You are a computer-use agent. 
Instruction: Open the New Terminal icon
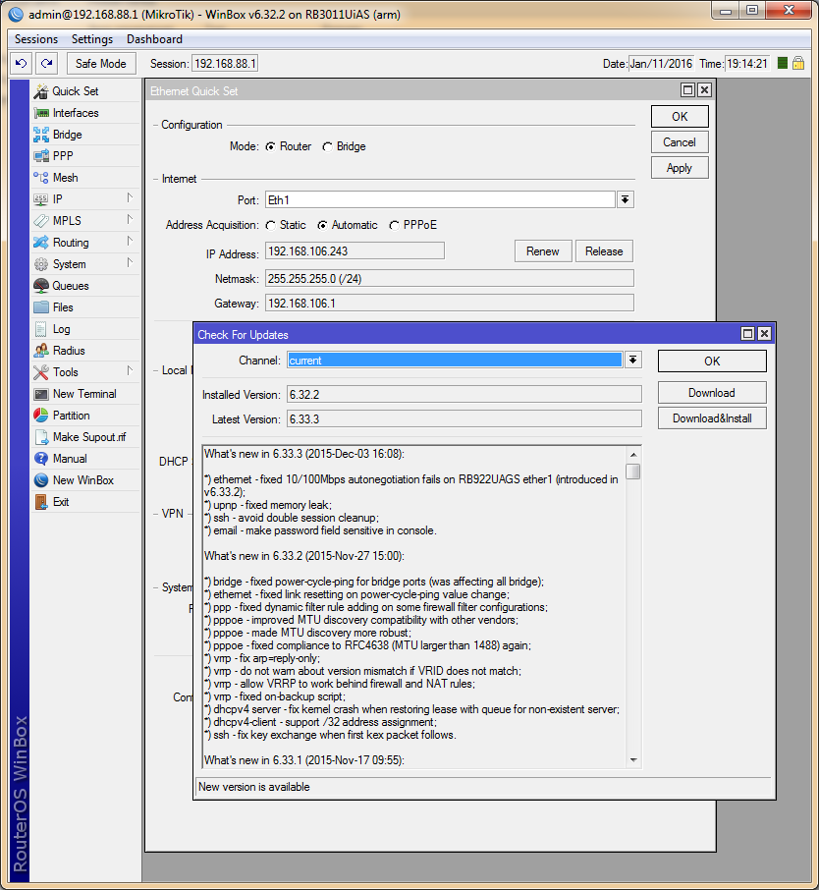pos(41,394)
